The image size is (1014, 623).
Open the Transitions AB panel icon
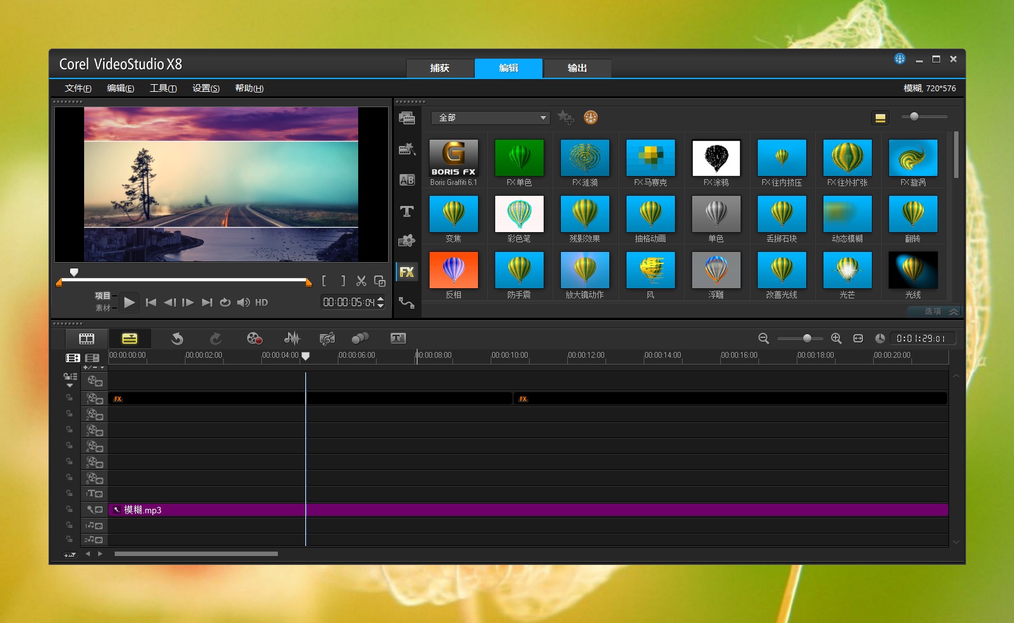407,180
